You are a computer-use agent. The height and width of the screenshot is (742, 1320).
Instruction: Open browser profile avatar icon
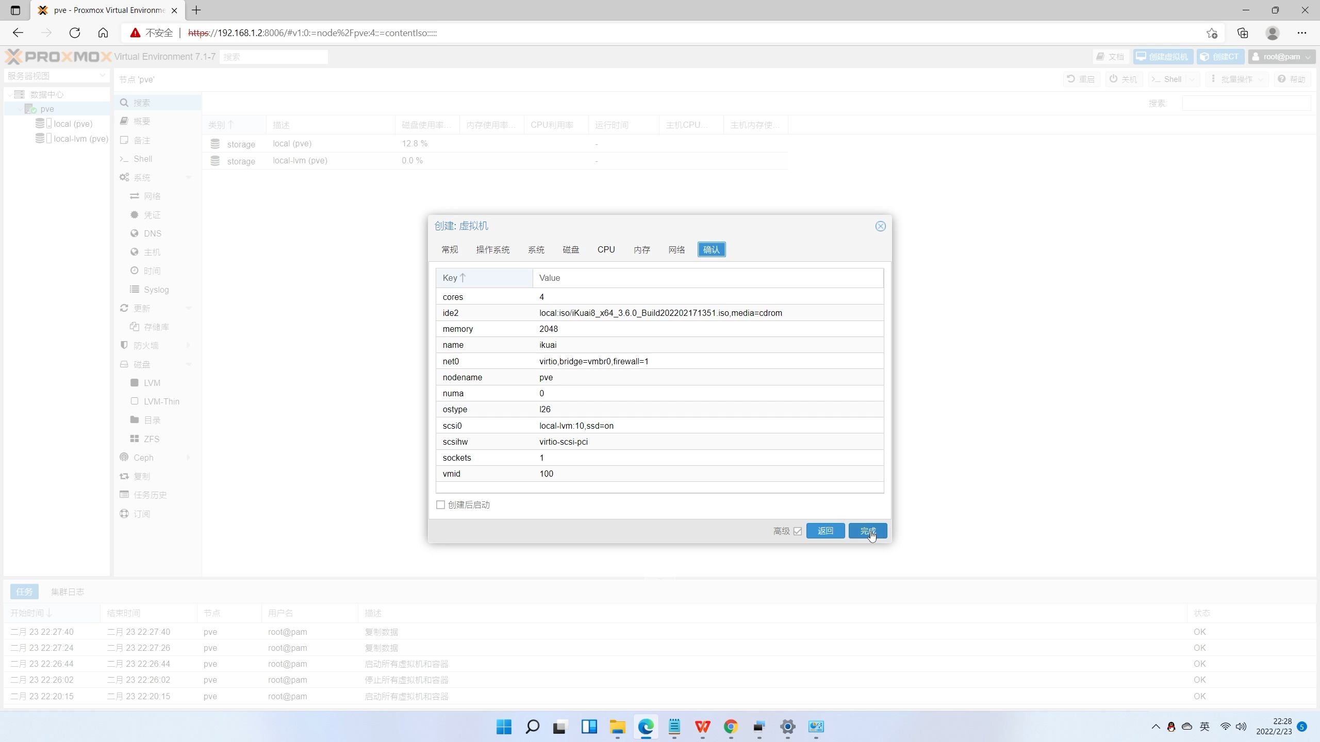click(x=1272, y=33)
